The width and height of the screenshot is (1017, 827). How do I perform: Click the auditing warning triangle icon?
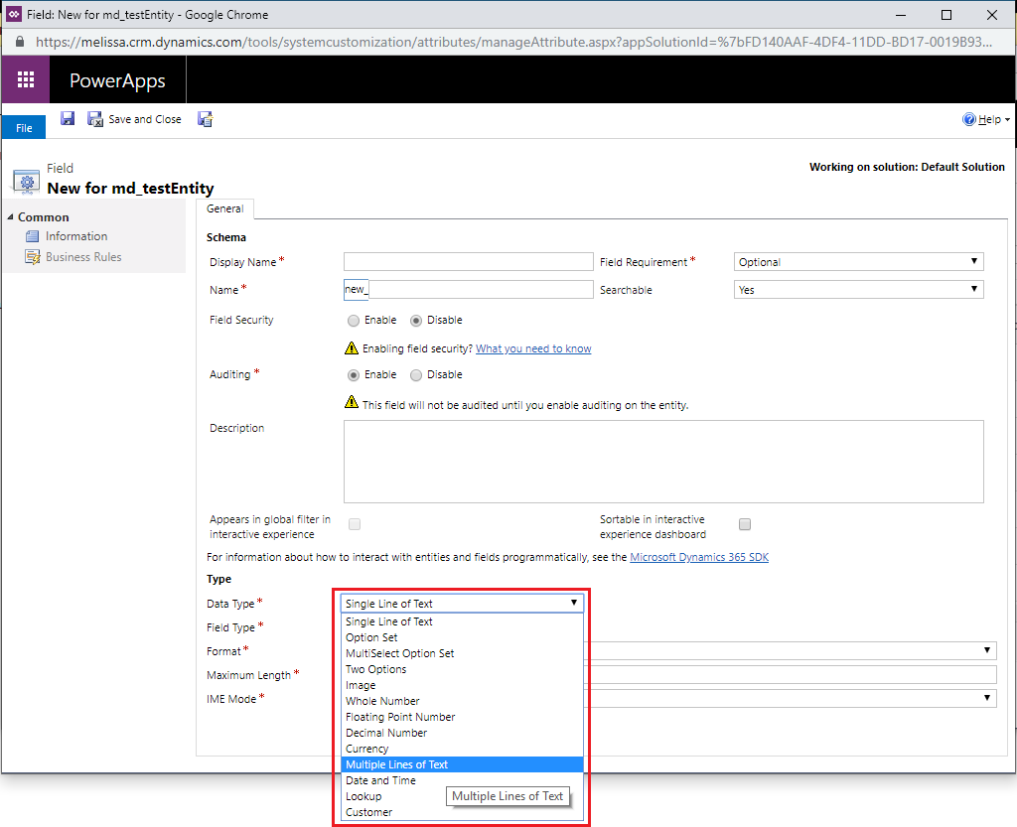[x=352, y=402]
